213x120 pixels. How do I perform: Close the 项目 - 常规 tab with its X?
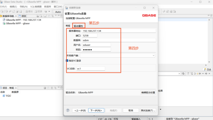[x=16, y=88]
